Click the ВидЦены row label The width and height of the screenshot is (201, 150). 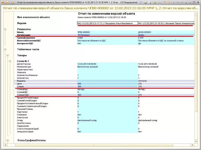pyautogui.click(x=21, y=81)
